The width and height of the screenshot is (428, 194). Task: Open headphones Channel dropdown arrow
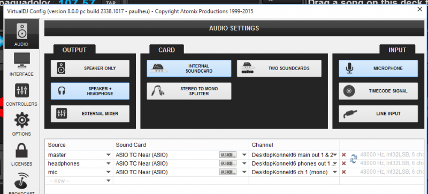(335, 164)
